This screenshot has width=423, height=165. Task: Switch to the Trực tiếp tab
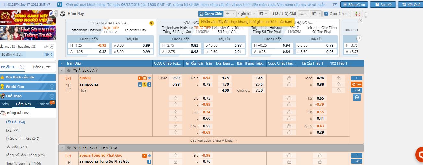tap(44, 104)
